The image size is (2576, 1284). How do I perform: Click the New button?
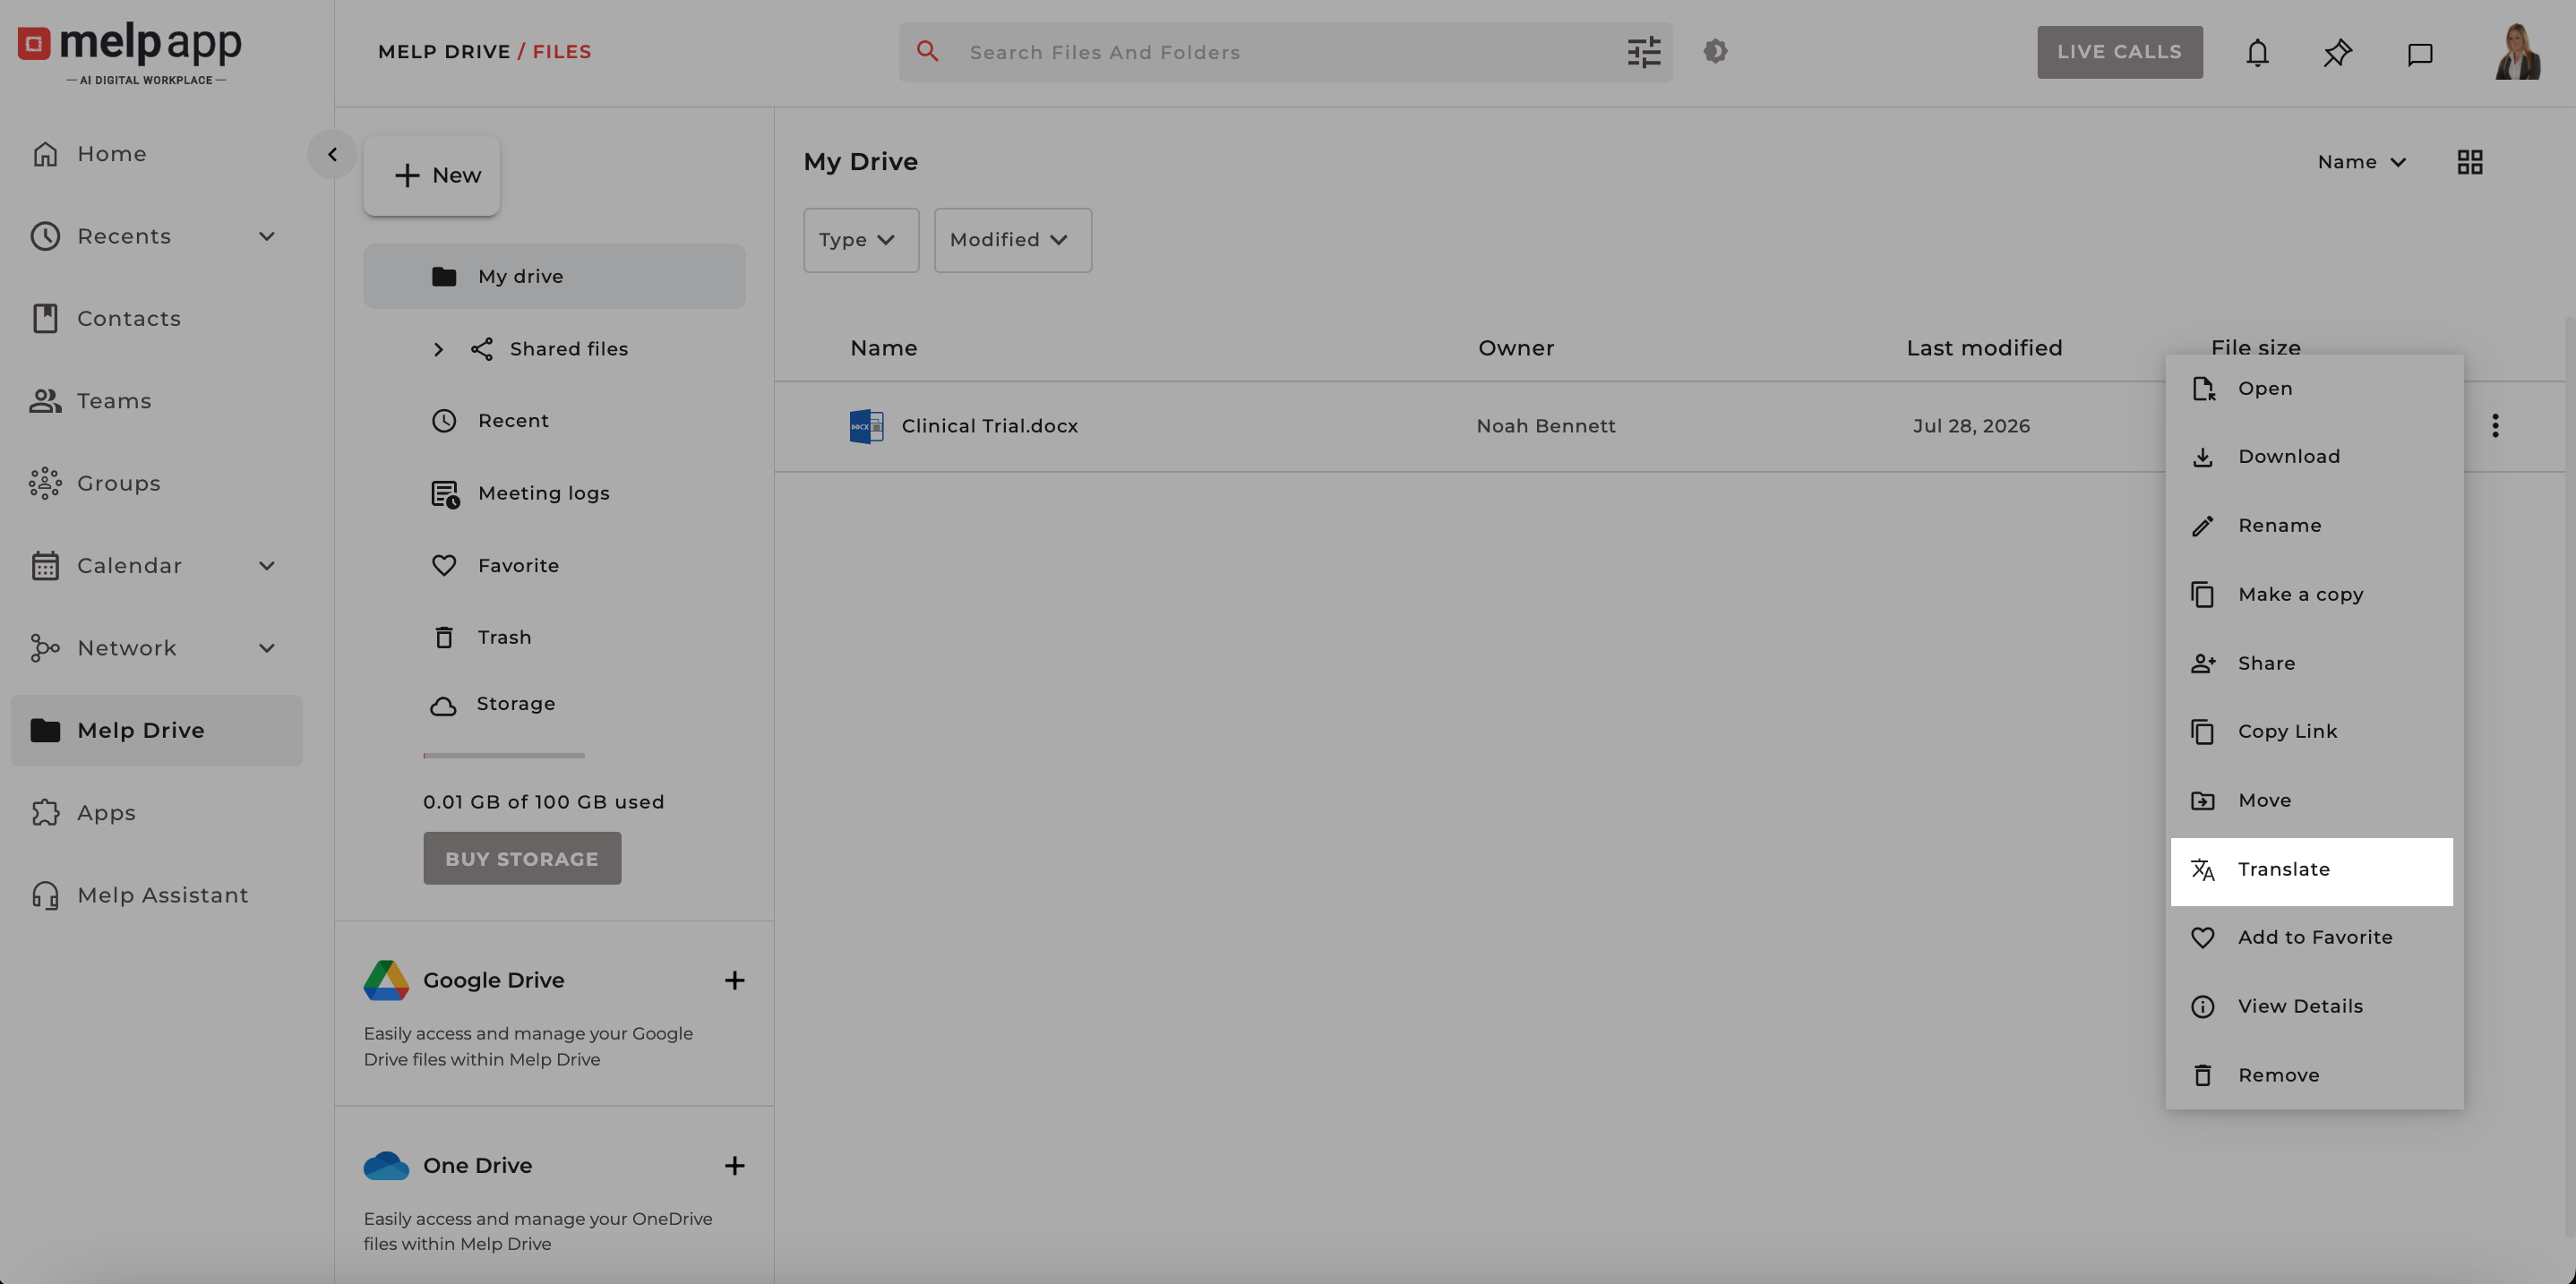pyautogui.click(x=432, y=175)
